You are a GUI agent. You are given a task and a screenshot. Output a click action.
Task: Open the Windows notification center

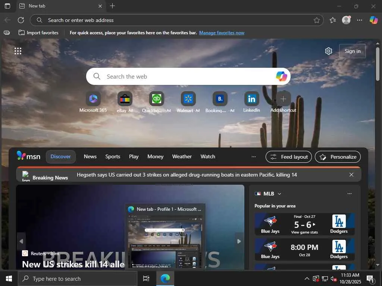370,279
